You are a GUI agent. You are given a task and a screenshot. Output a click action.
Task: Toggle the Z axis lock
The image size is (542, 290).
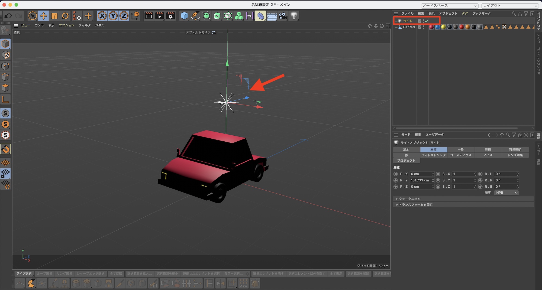tap(124, 16)
